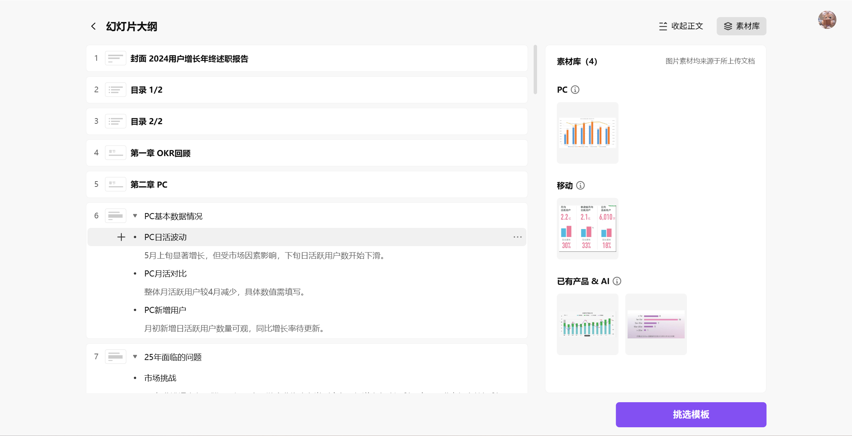
Task: Select the cover slide icon for slide 1
Action: coord(115,58)
